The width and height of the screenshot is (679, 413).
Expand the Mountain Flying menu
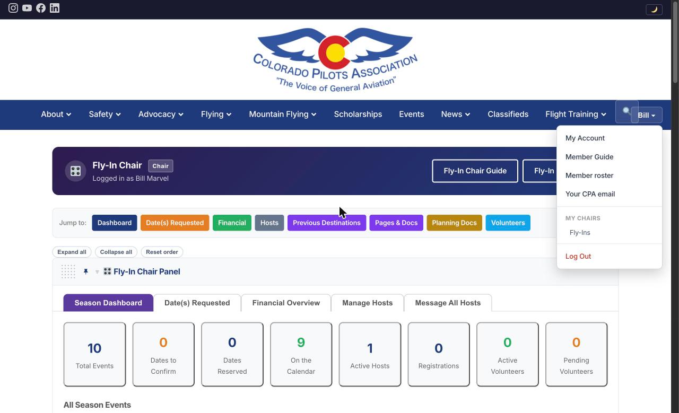click(283, 114)
